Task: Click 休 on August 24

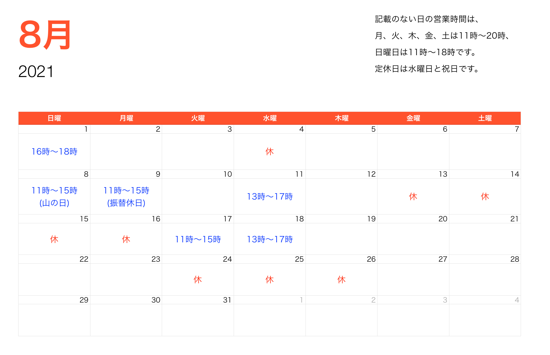Action: 198,279
